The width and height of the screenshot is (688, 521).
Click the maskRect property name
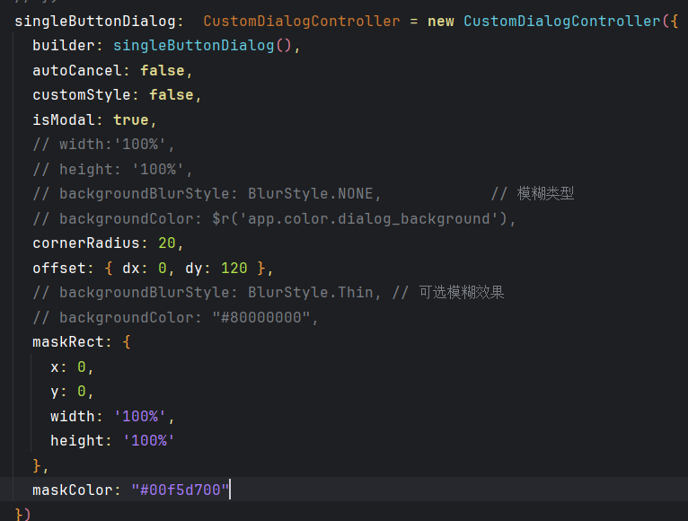coord(67,342)
